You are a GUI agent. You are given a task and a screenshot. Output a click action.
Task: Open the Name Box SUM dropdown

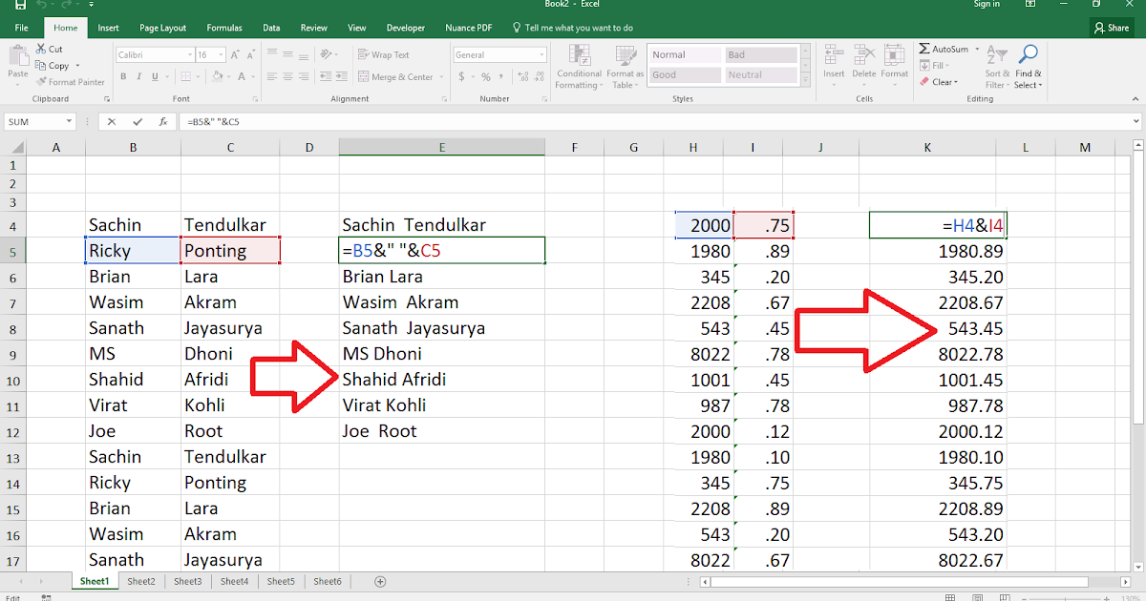70,122
